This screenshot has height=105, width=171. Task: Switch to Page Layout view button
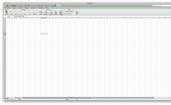tap(8, 99)
